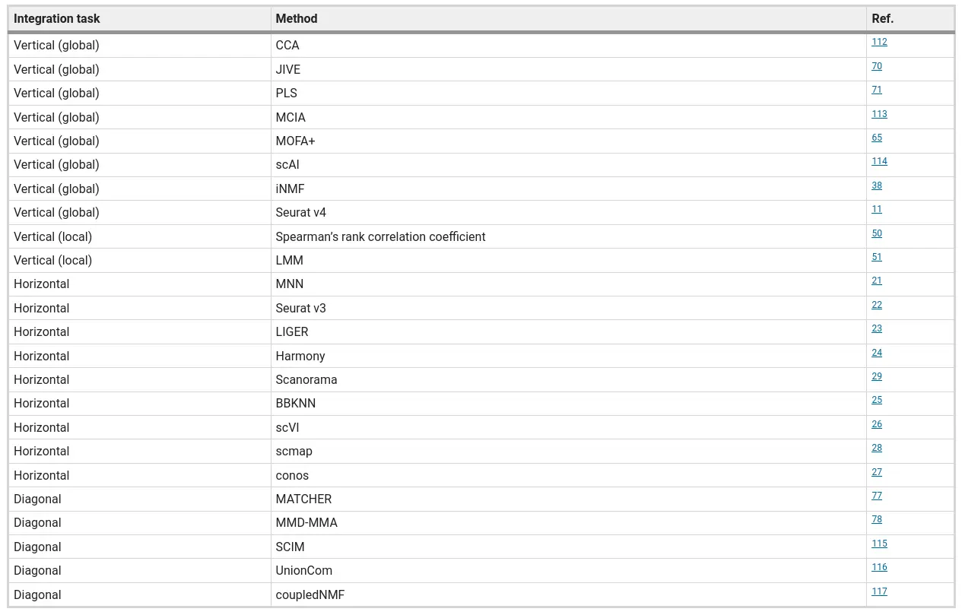Open reference 112 link for CCA
This screenshot has width=962, height=615.
[x=879, y=42]
